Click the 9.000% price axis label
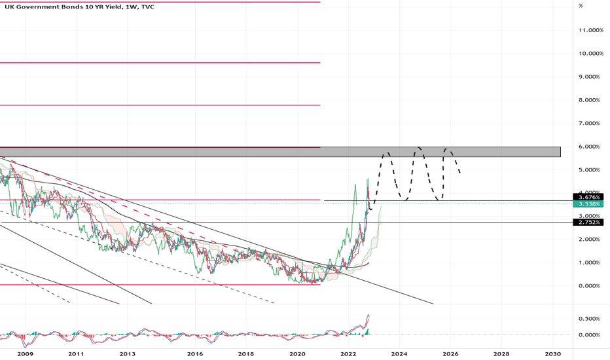This screenshot has height=360, width=610. tap(590, 77)
